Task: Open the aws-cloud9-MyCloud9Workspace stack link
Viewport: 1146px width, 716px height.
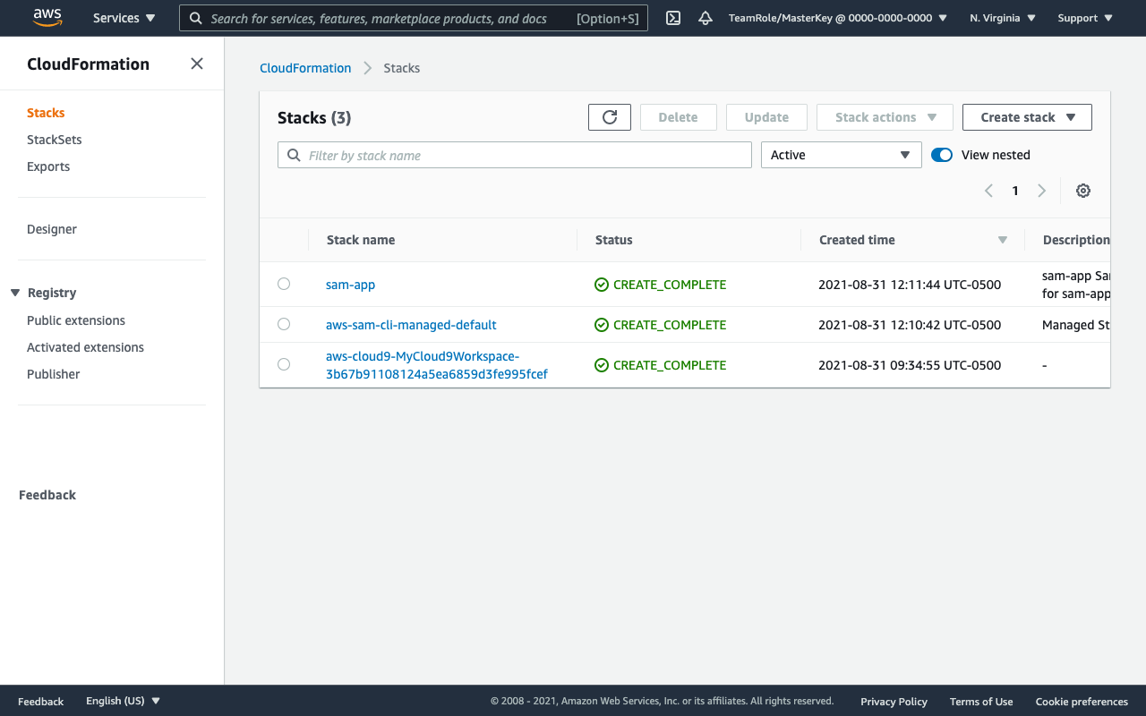Action: tap(437, 365)
